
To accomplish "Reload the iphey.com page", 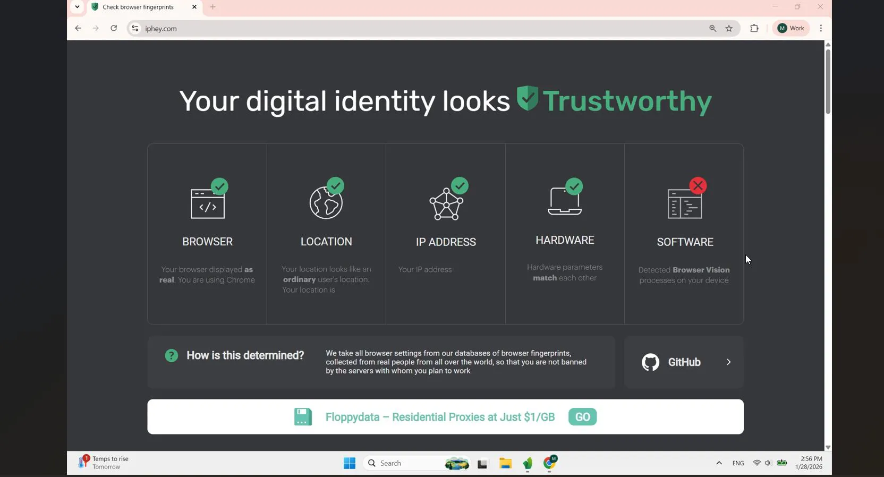I will tap(114, 29).
